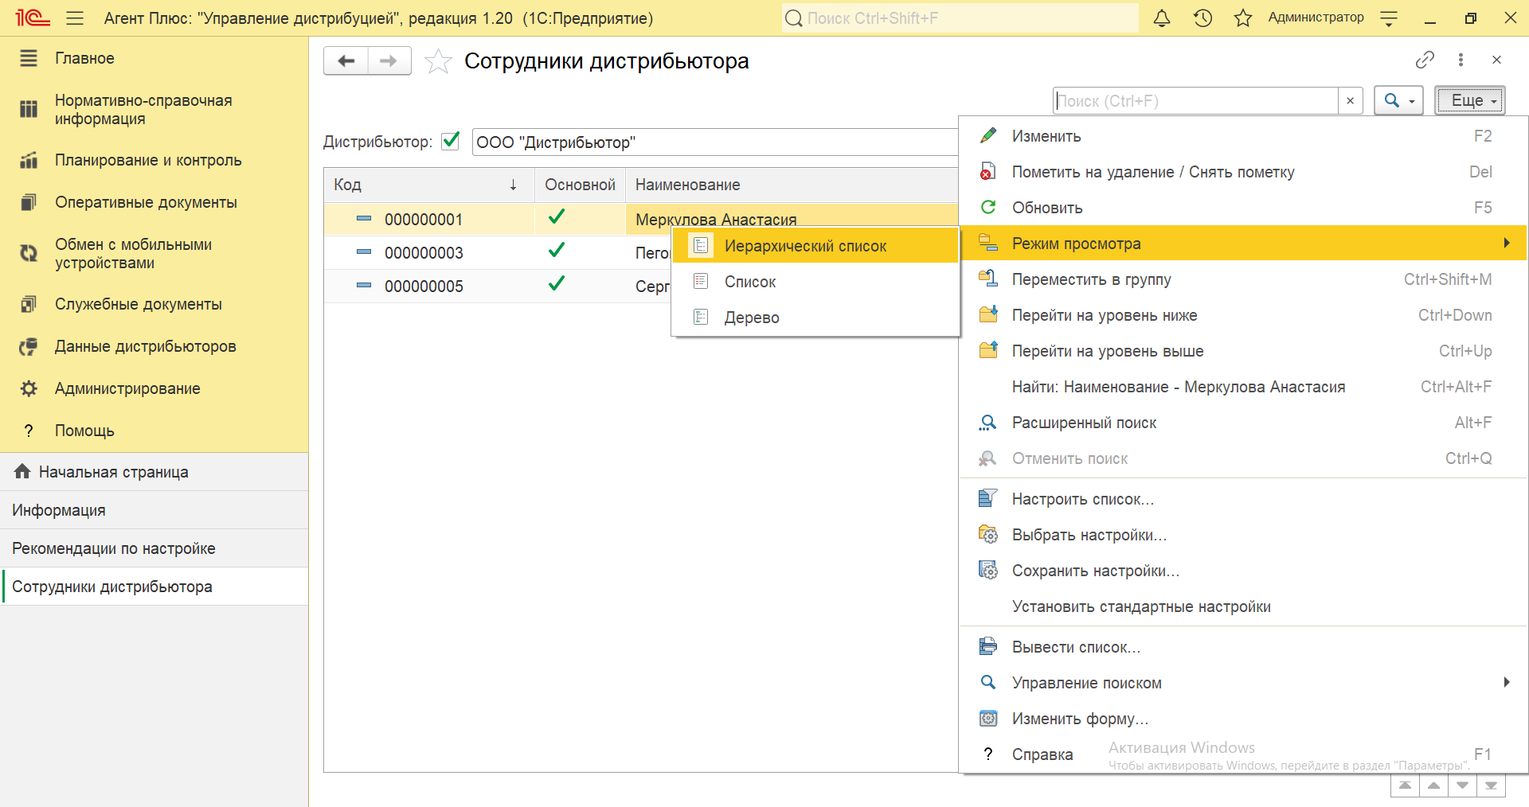Open Данные дистрибьюторов section

pos(154,346)
